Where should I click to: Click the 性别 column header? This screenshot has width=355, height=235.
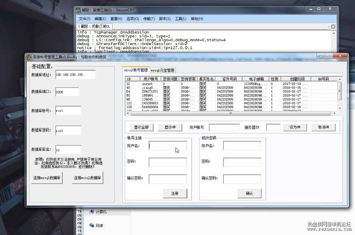275,79
